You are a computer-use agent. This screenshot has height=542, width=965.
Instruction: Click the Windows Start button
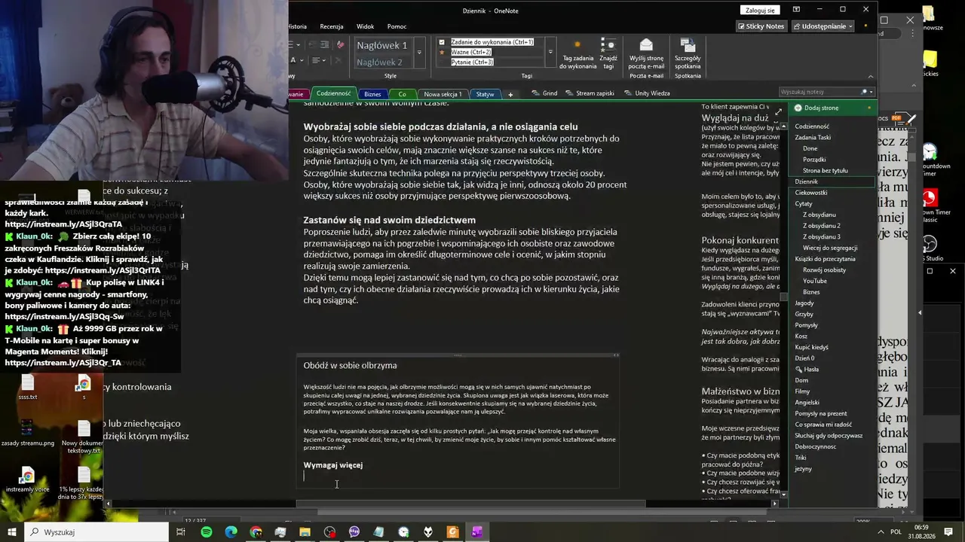[x=12, y=532]
